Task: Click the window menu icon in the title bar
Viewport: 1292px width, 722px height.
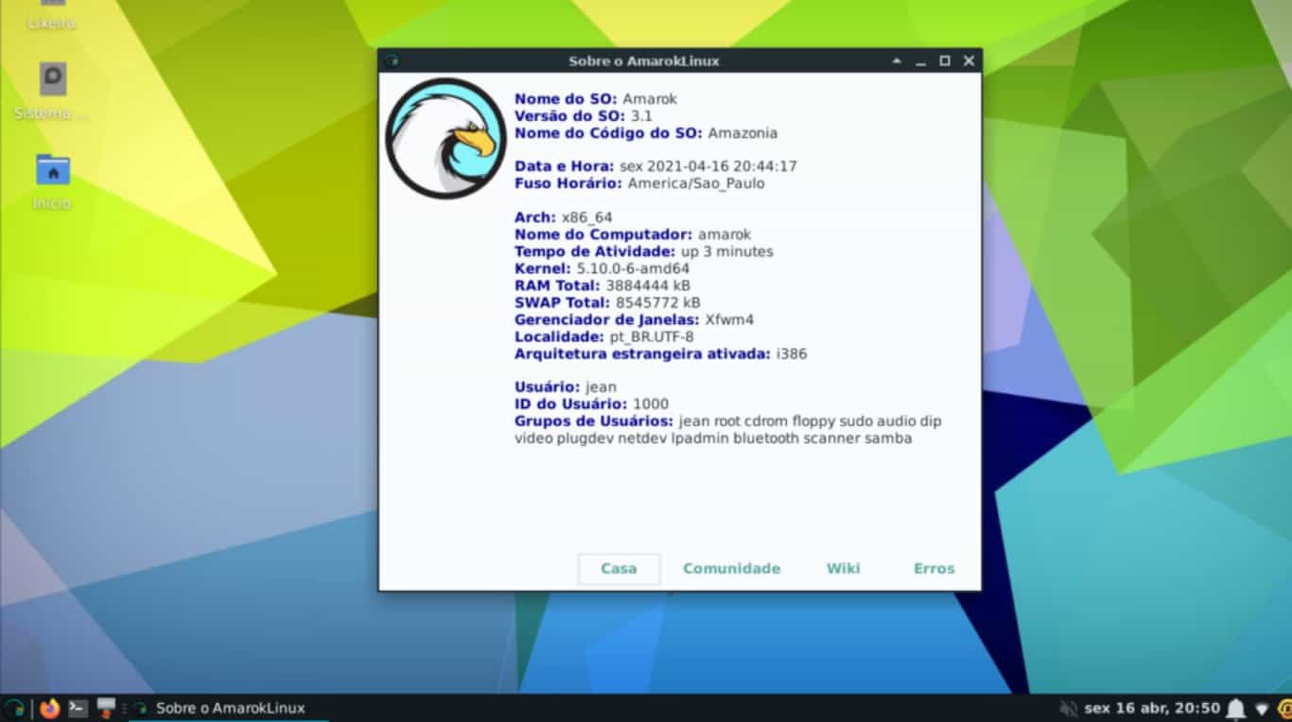Action: click(x=392, y=60)
